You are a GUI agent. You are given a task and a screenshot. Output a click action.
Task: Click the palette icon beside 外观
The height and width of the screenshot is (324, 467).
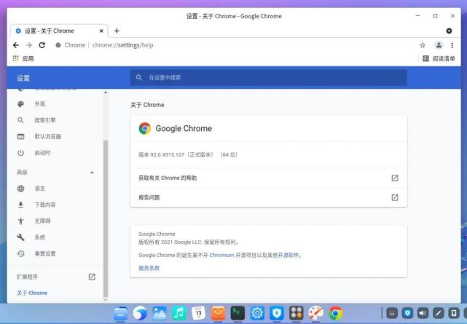20,104
